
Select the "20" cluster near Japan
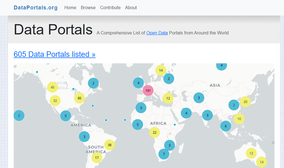pos(245,102)
